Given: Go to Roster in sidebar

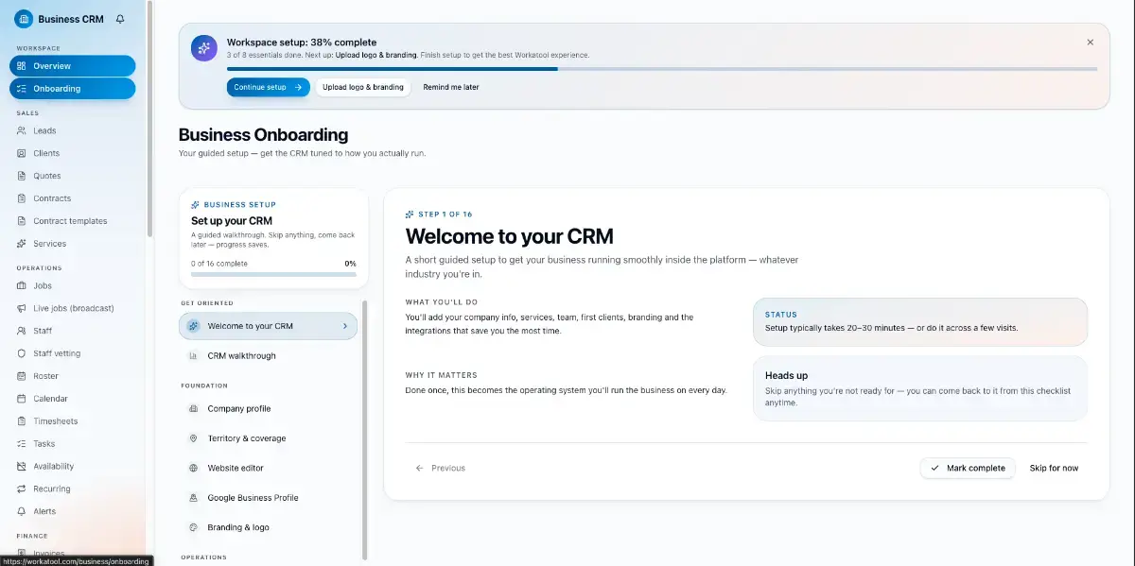Looking at the screenshot, I should point(73,376).
